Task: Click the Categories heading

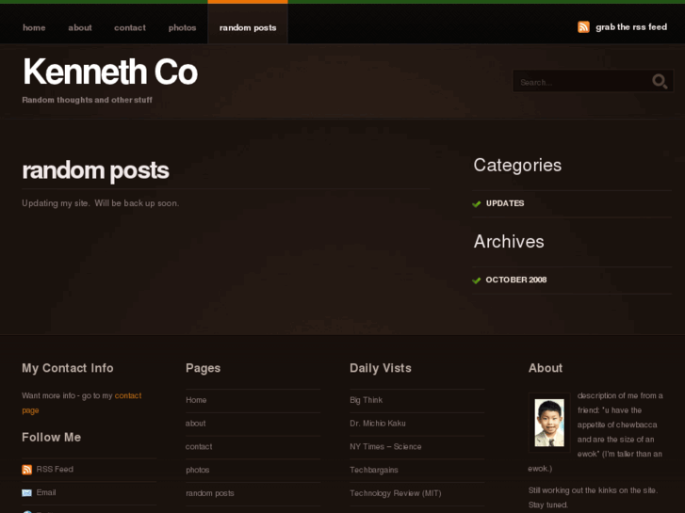Action: point(517,165)
